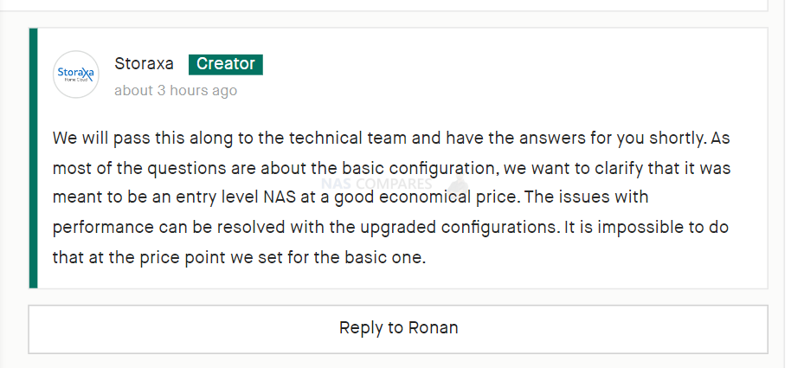Image resolution: width=791 pixels, height=368 pixels.
Task: Click the previous comment card edge above Storaxa's reply
Action: [x=383, y=5]
